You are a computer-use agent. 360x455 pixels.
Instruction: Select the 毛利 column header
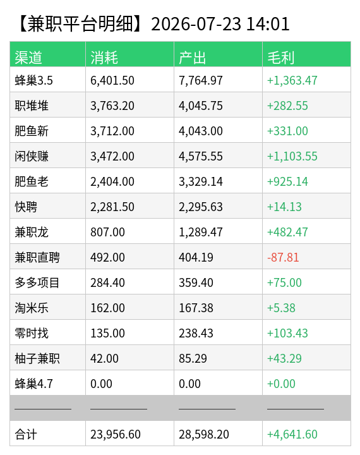[306, 54]
